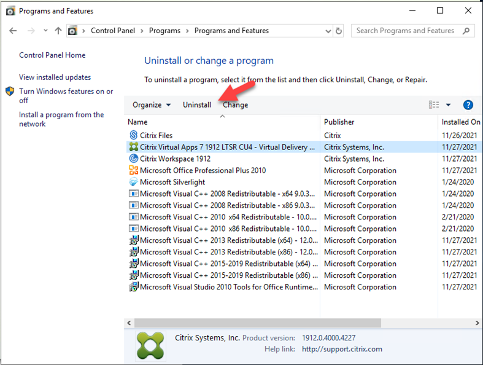Click the change view layout icon
The width and height of the screenshot is (483, 365).
click(x=434, y=104)
